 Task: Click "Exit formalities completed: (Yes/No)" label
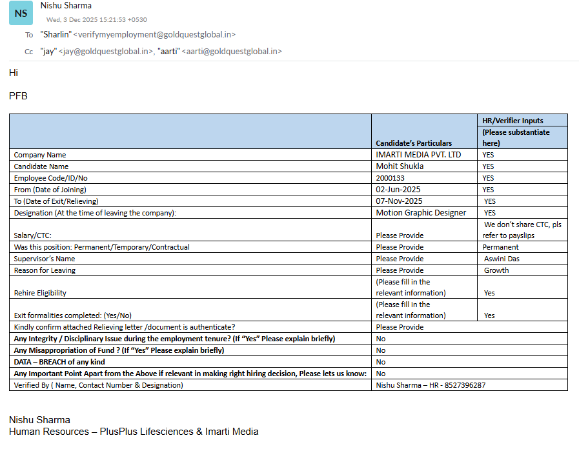73,316
